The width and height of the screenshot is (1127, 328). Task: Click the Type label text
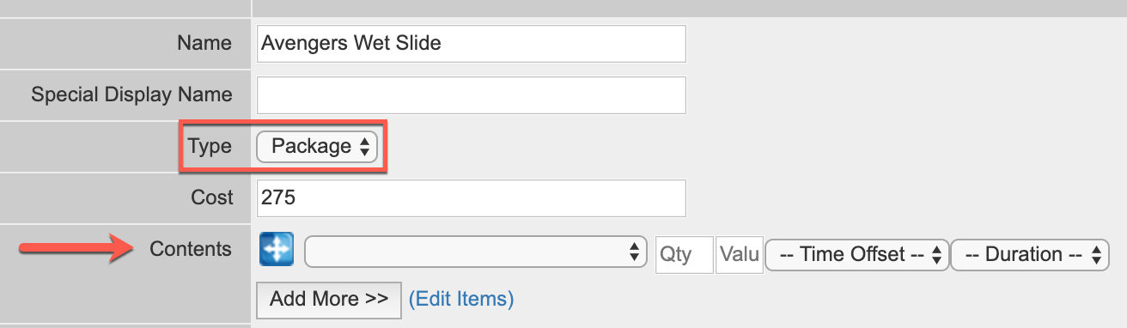tap(210, 147)
